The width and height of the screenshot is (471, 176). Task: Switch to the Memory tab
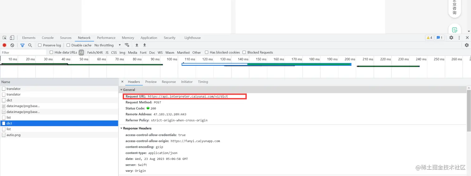pos(128,38)
